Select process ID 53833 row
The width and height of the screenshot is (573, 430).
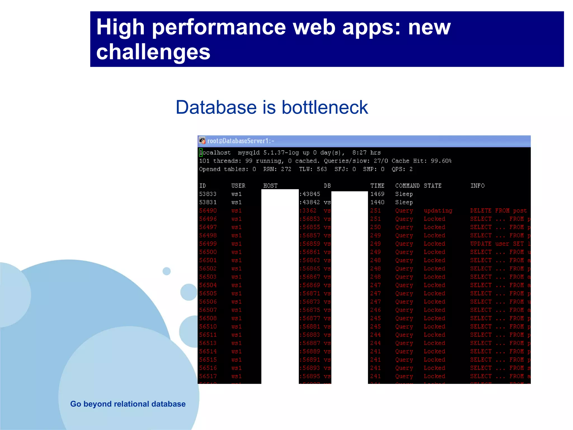(208, 194)
